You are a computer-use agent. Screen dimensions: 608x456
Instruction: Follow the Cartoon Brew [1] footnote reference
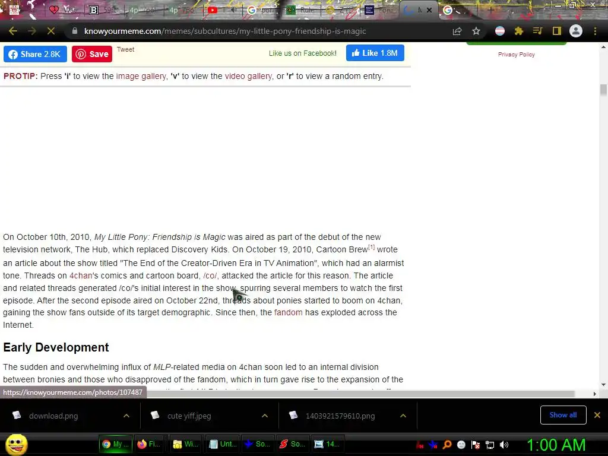click(x=372, y=247)
